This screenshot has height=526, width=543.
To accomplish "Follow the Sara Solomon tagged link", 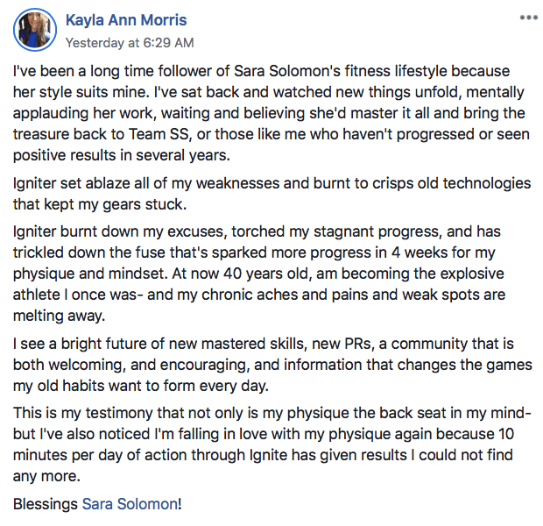I will click(130, 504).
